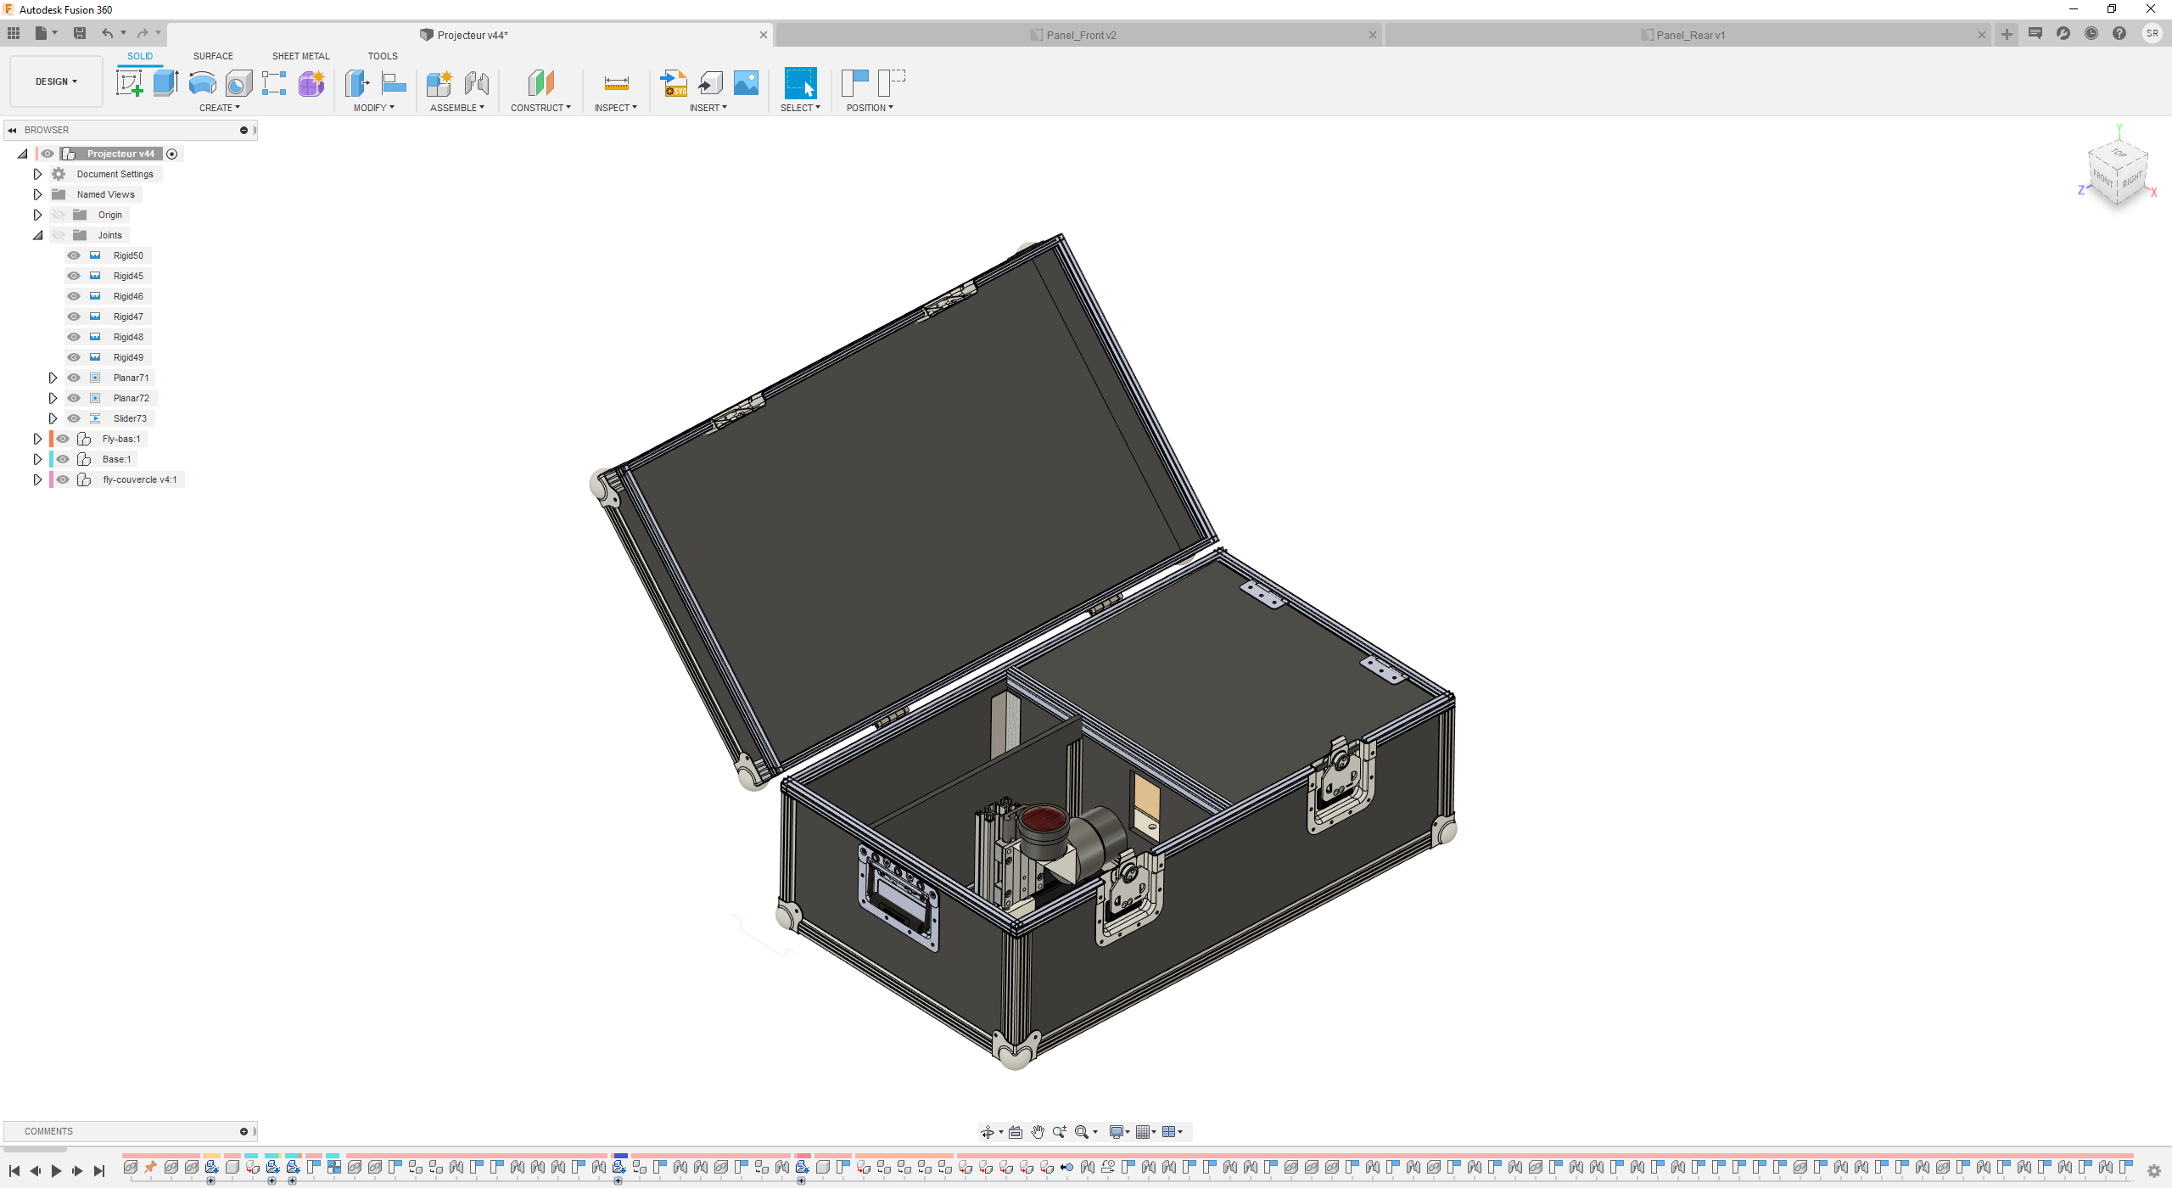Viewport: 2172px width, 1188px height.
Task: Hide the Fly-bas:1 component
Action: click(63, 439)
